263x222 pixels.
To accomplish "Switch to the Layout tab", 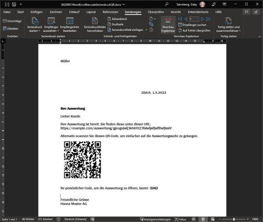I will [91, 12].
